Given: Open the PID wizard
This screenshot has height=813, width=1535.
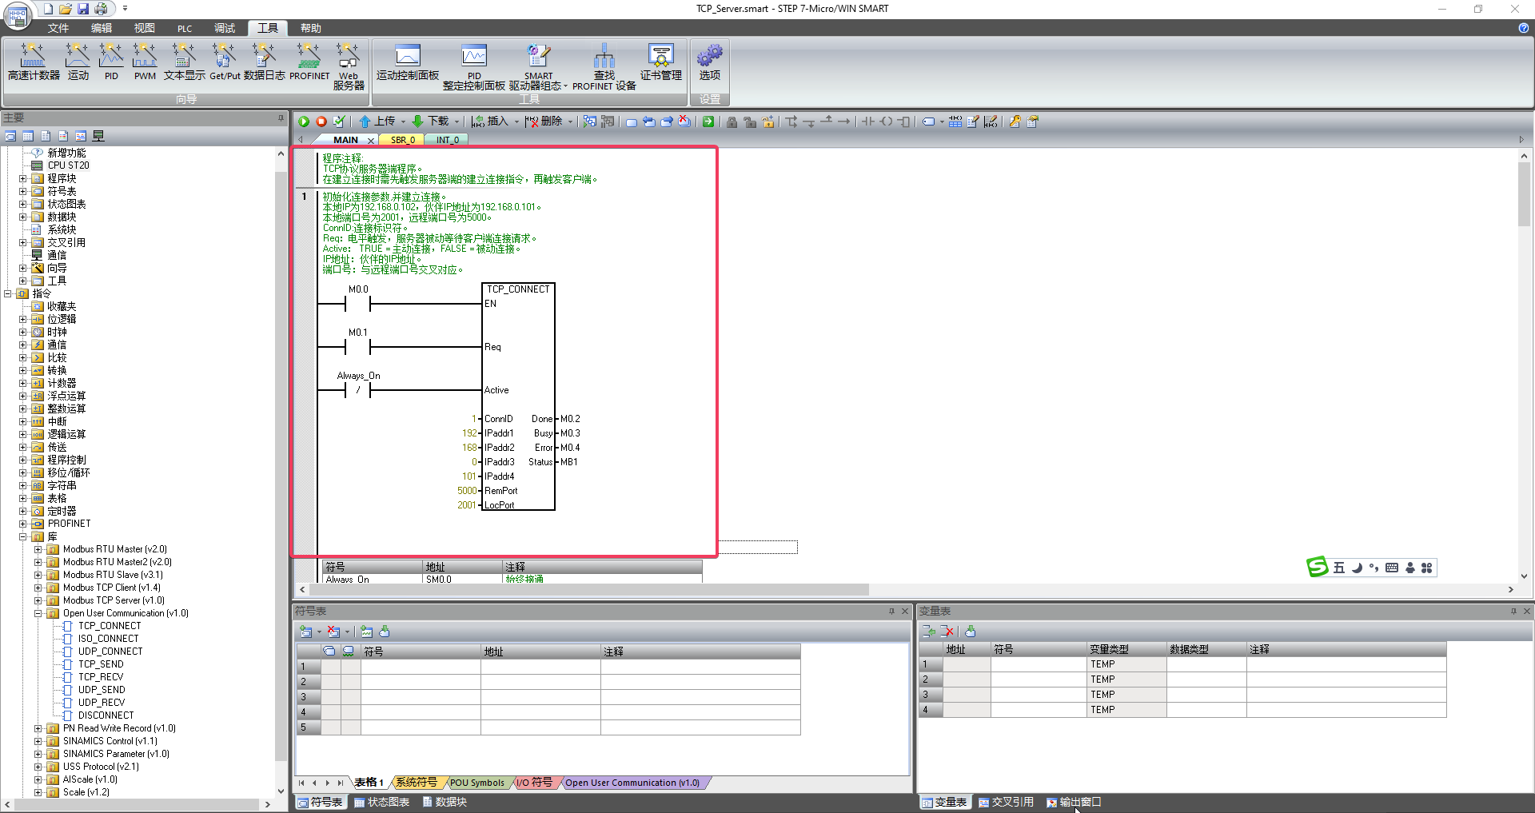Looking at the screenshot, I should tap(111, 62).
